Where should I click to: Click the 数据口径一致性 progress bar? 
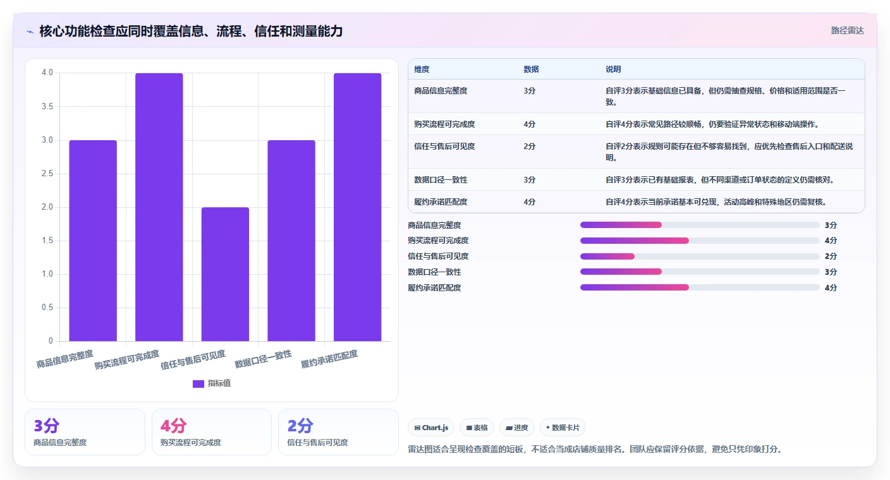(x=700, y=272)
